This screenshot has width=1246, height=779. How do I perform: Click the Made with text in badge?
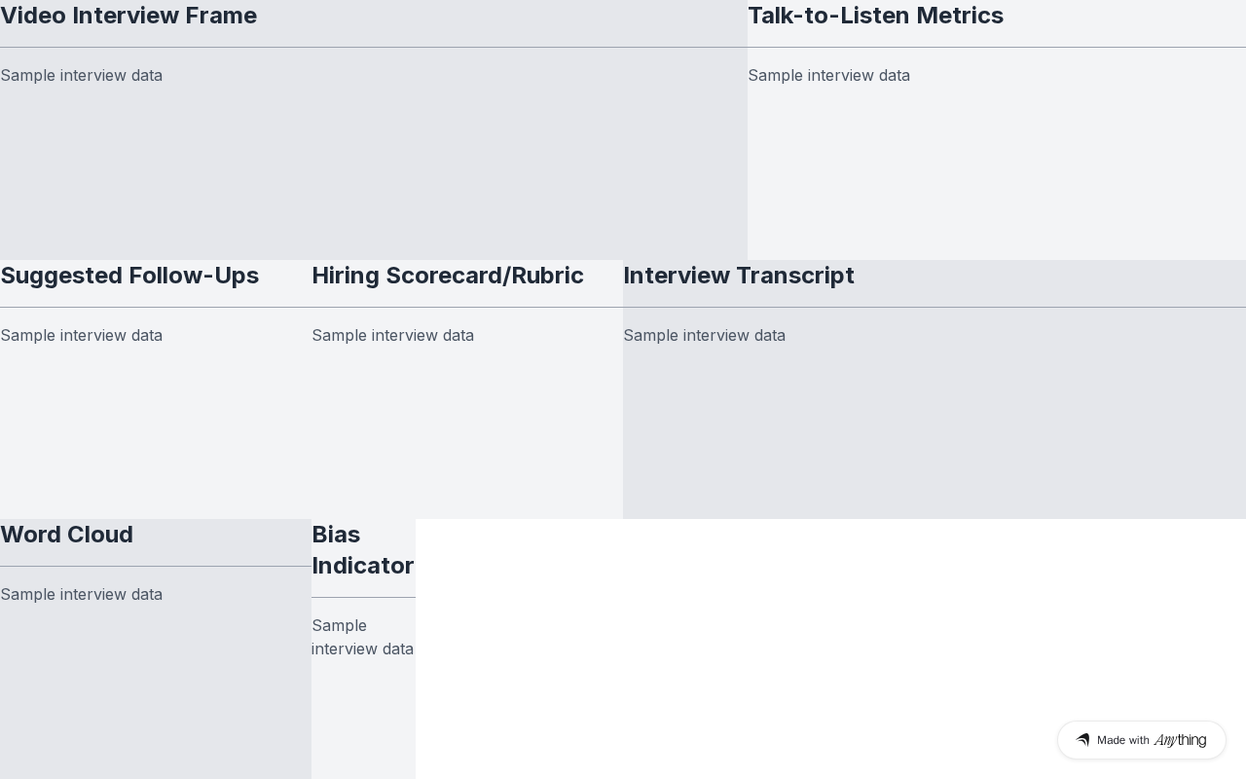pos(1123,740)
